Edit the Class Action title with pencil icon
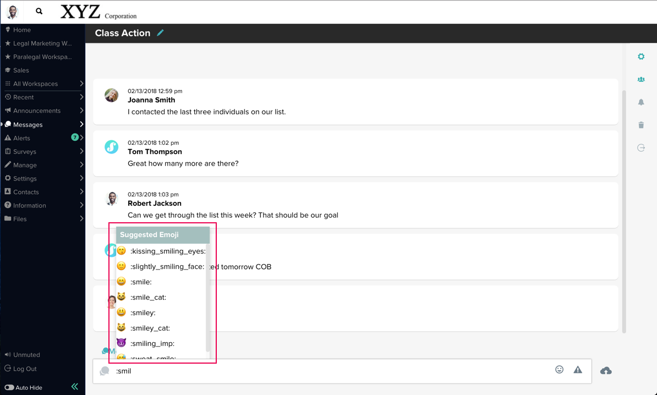 pyautogui.click(x=160, y=33)
